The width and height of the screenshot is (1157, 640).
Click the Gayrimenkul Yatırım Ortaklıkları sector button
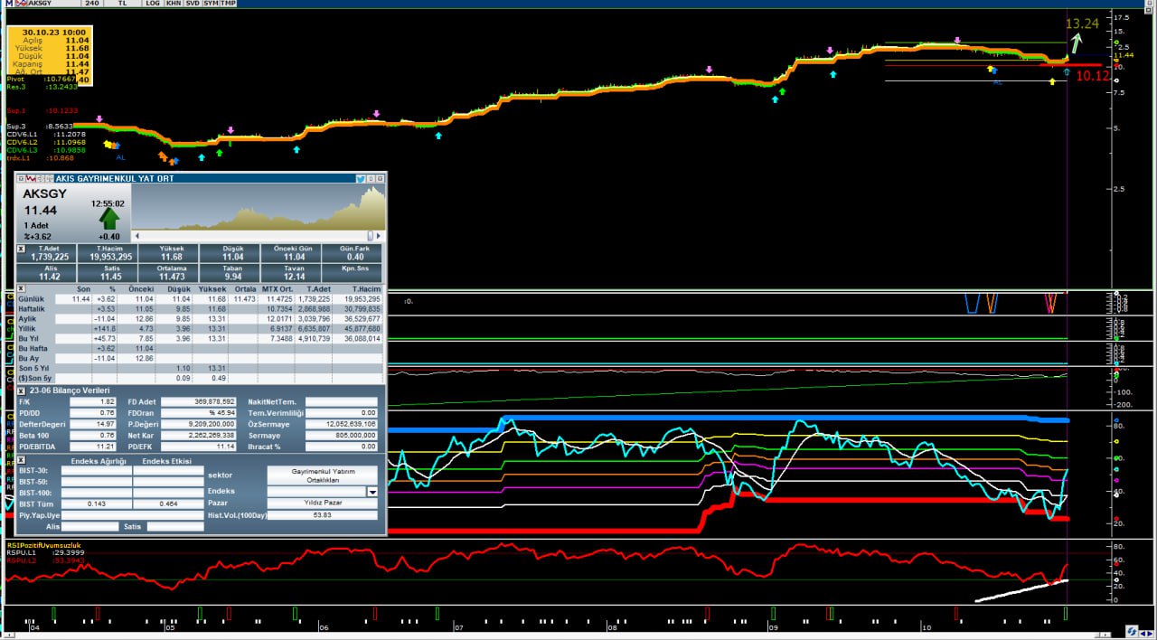(x=322, y=475)
